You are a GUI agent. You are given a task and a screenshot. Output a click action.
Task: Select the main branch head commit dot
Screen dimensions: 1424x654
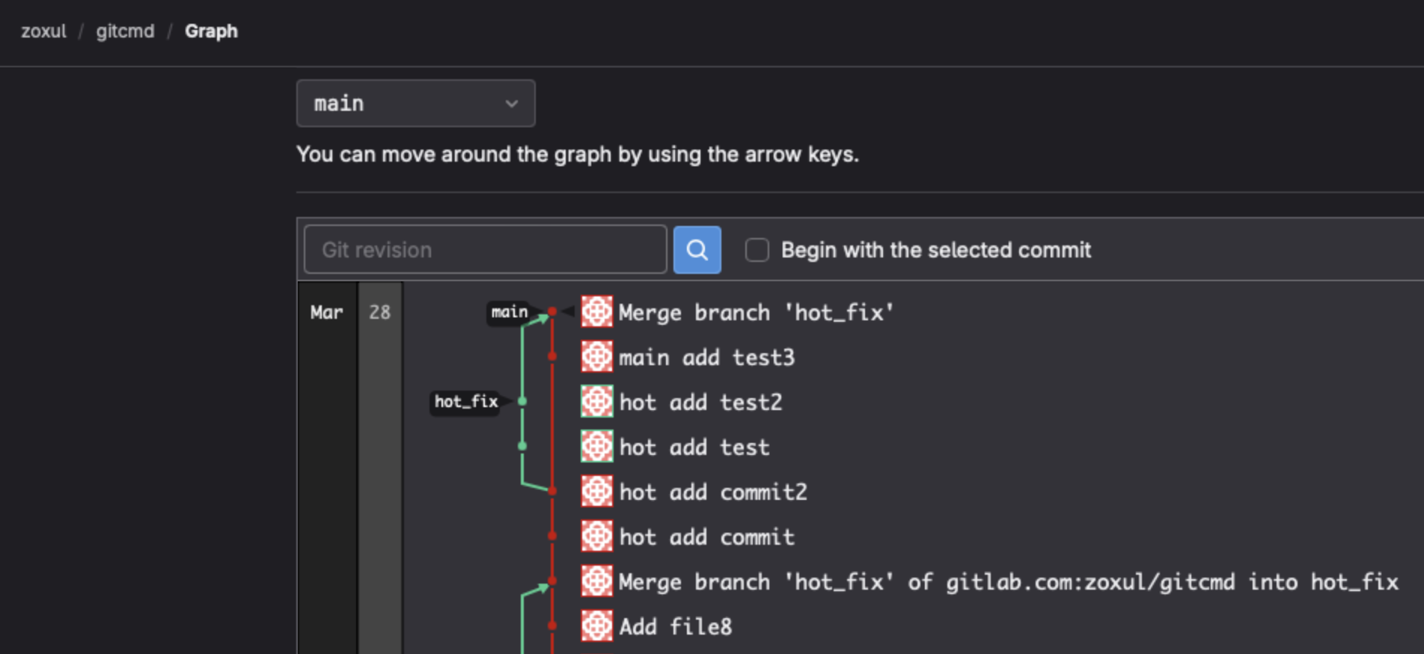click(x=552, y=311)
